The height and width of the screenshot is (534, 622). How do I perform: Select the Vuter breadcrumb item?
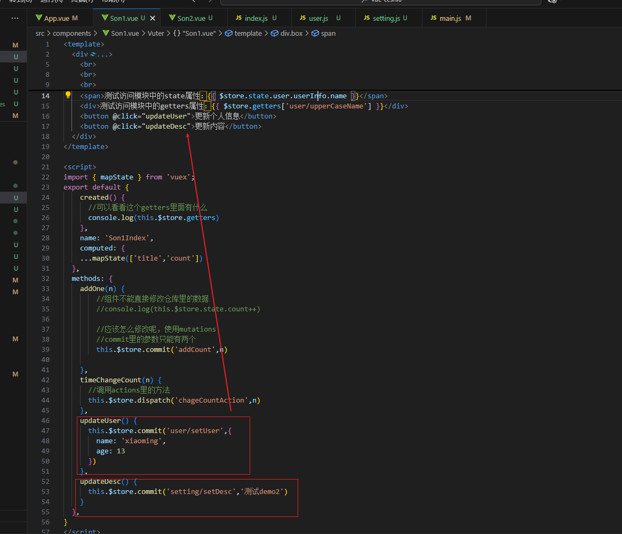[x=156, y=33]
